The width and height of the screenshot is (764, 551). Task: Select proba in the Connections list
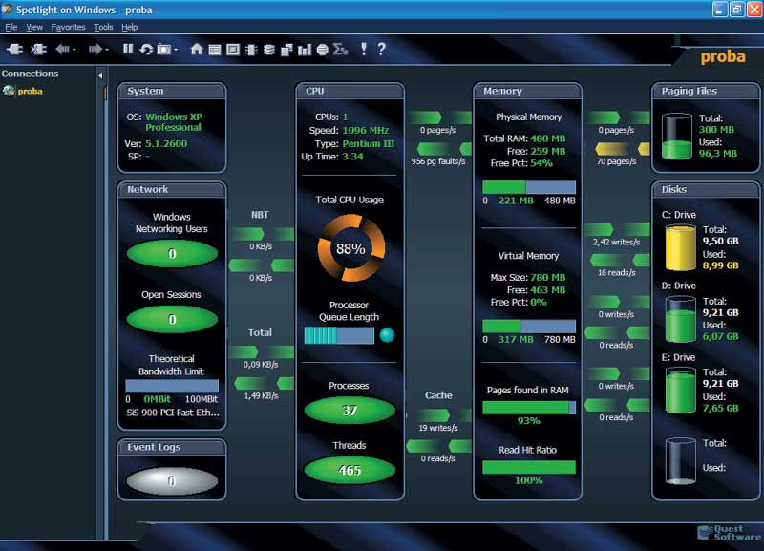(30, 91)
